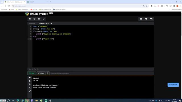182x102 pixels.
Task: Open the Chrome extensions puzzle icon
Action: [162, 6]
